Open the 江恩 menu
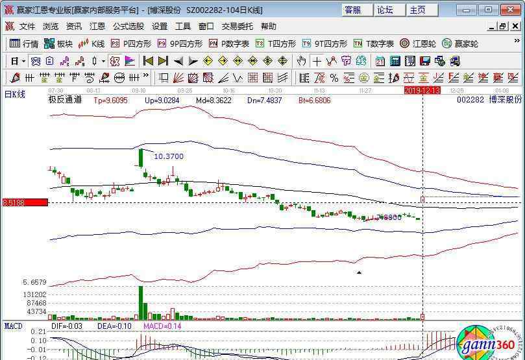Viewport: 525px width, 360px height. (x=97, y=26)
